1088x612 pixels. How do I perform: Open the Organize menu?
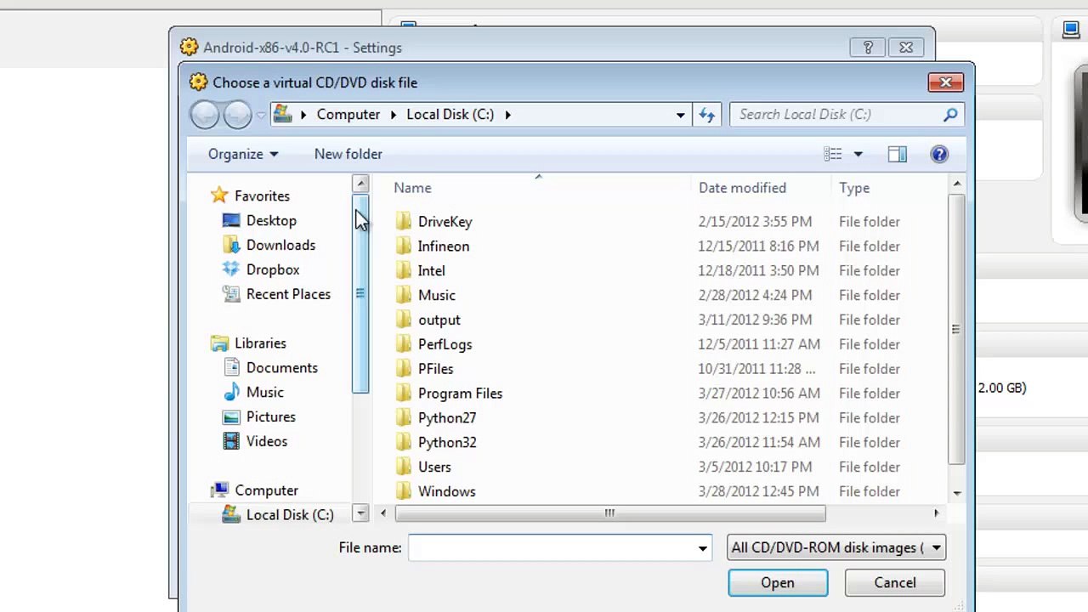tap(243, 154)
